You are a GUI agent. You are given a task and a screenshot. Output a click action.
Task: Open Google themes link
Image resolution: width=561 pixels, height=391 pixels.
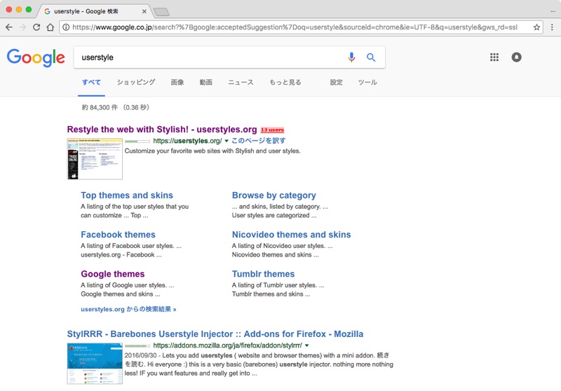113,274
